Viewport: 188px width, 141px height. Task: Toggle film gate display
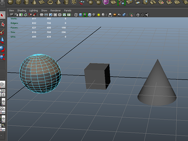point(46,15)
